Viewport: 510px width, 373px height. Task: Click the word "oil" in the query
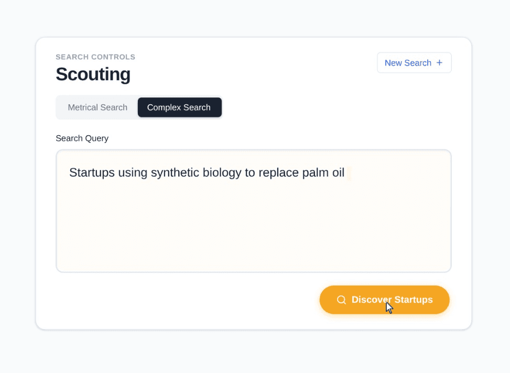(338, 173)
